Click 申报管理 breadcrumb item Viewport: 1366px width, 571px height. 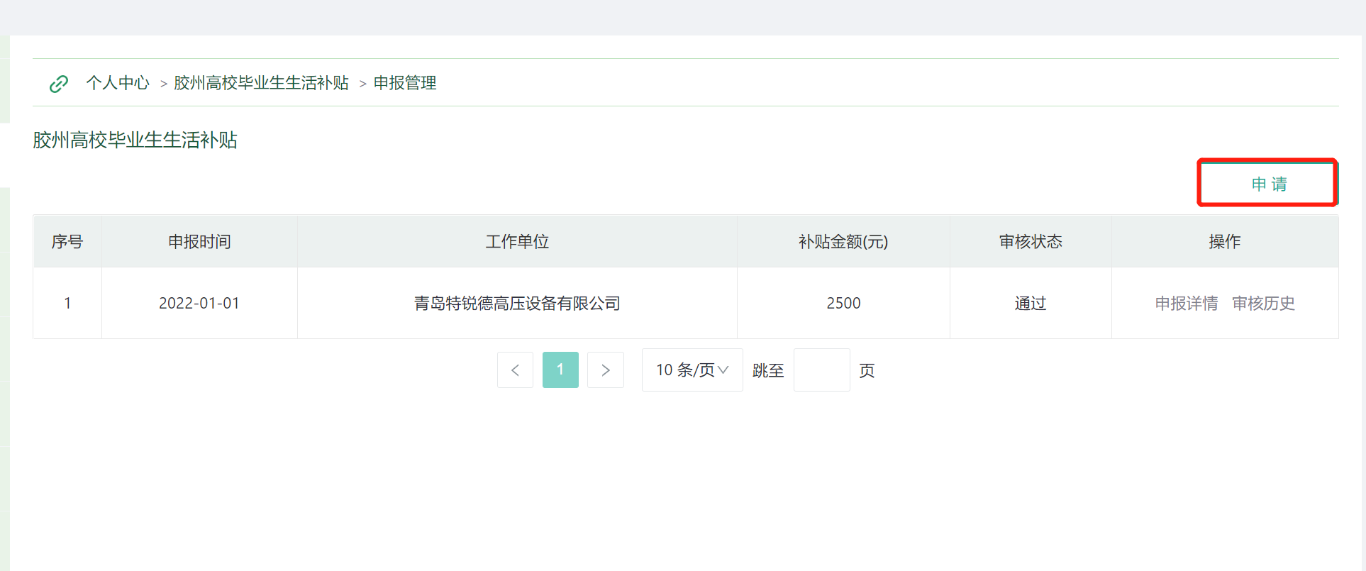click(x=405, y=83)
